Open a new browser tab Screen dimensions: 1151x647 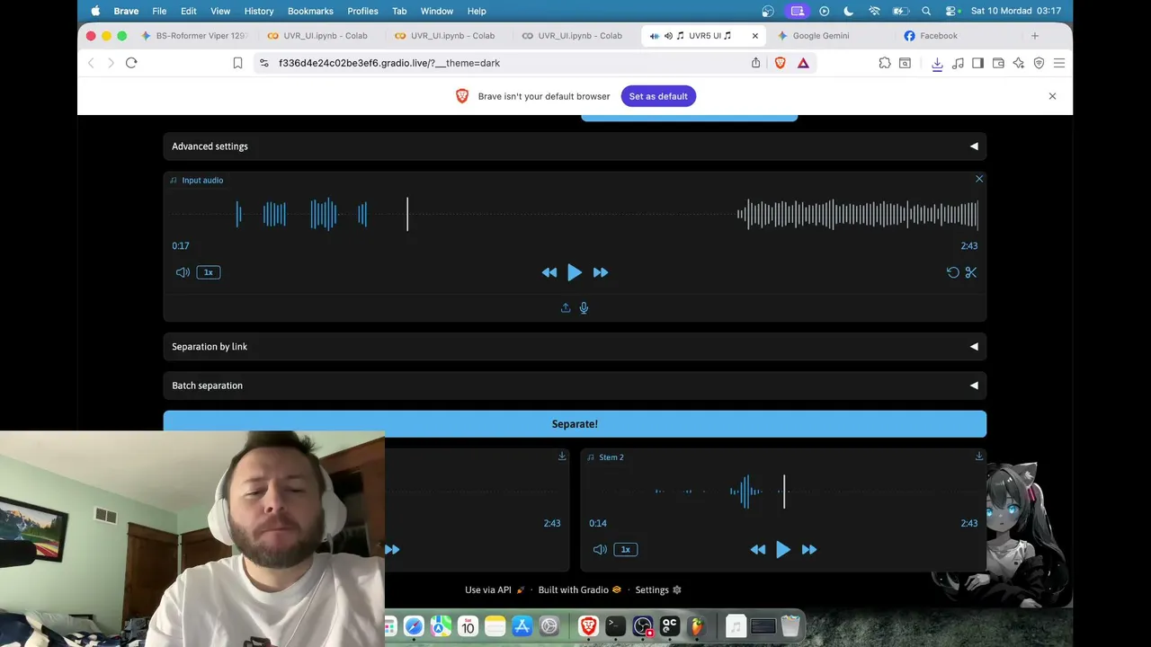pyautogui.click(x=1035, y=36)
